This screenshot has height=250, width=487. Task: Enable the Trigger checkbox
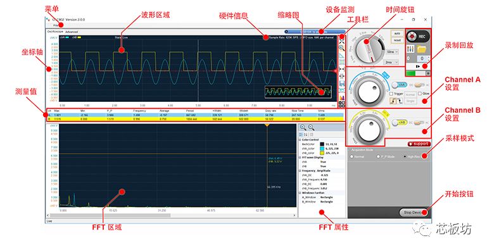point(391,94)
